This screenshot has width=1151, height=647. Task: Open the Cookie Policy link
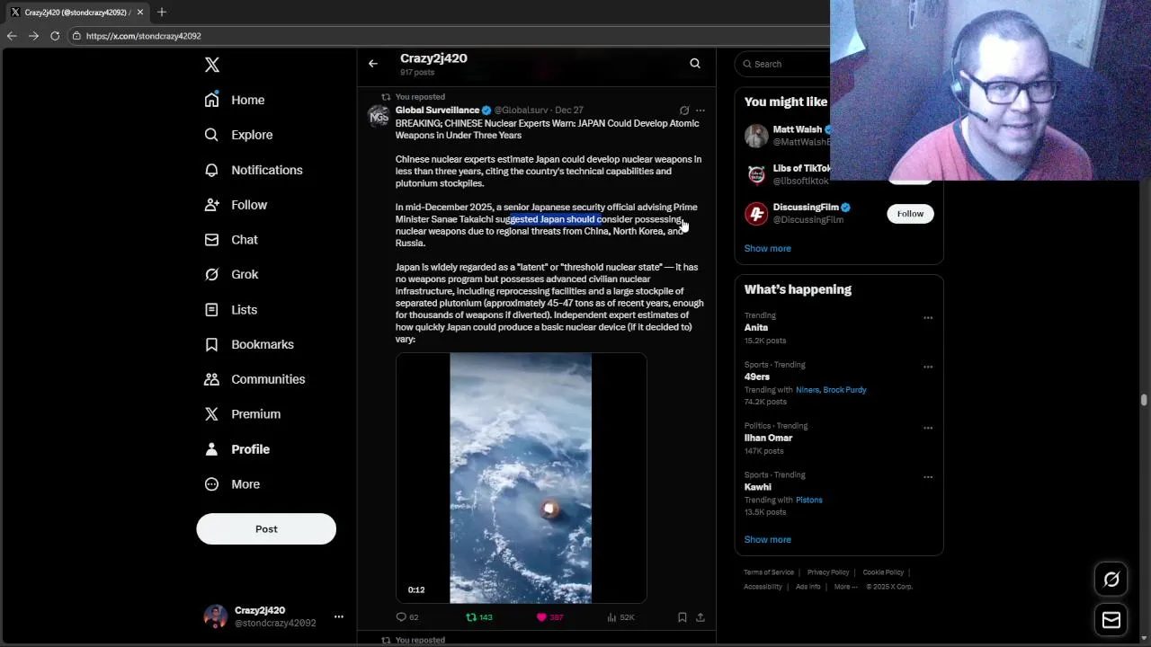(x=883, y=572)
